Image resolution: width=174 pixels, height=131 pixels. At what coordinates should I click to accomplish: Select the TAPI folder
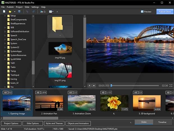11,63
